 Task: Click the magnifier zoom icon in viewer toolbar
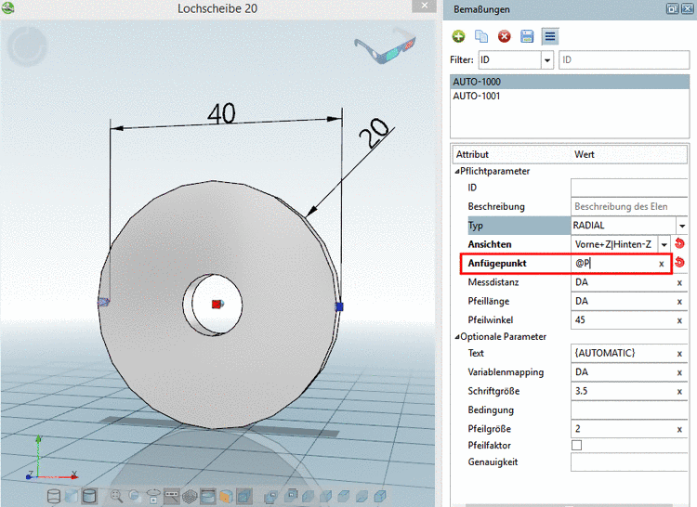[x=116, y=496]
